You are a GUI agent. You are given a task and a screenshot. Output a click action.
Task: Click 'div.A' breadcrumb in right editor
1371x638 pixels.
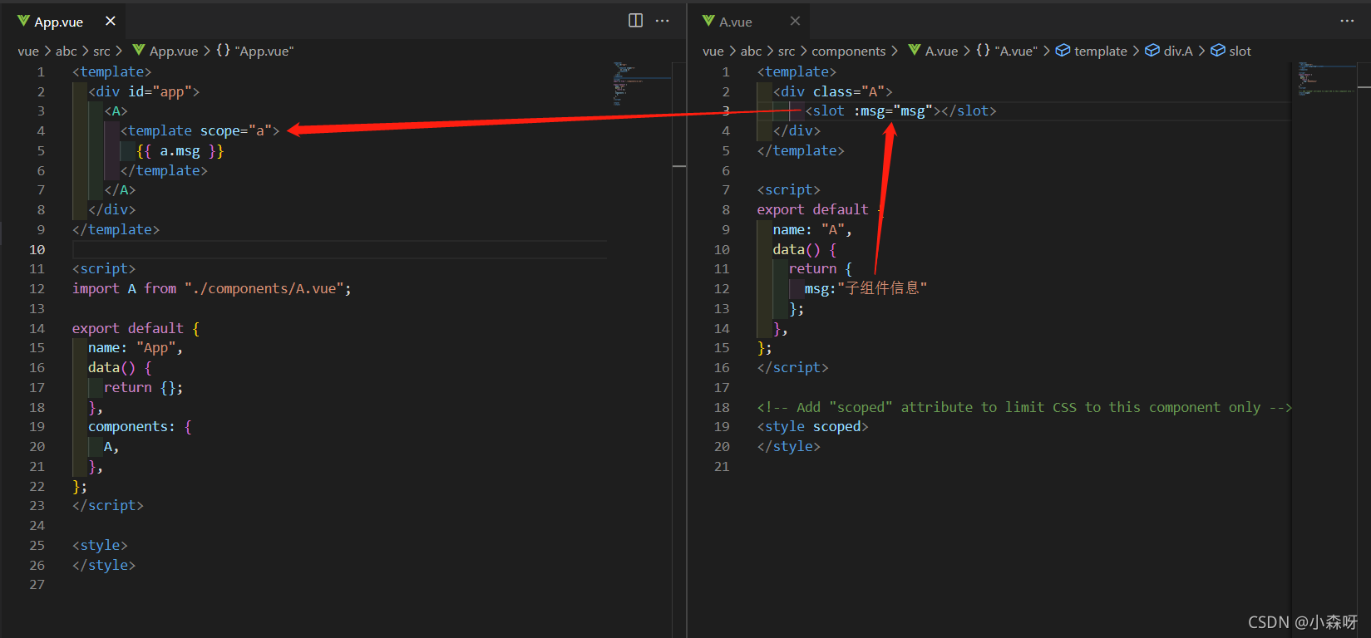tap(1178, 51)
